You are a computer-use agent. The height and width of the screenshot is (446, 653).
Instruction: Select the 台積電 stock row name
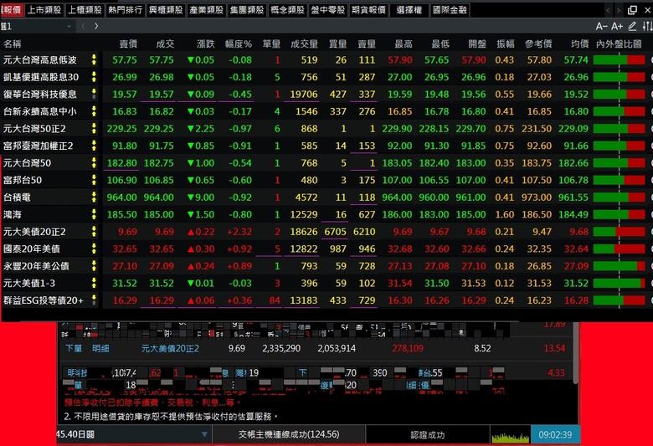click(17, 197)
